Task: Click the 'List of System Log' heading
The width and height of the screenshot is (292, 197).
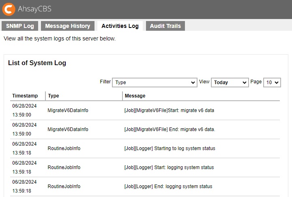Action: click(x=37, y=63)
